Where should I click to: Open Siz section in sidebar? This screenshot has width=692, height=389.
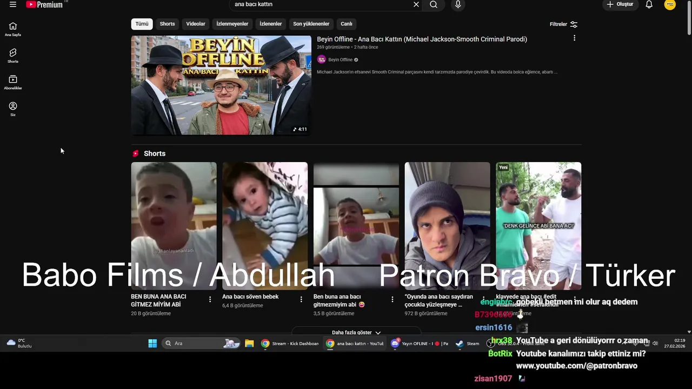13,109
